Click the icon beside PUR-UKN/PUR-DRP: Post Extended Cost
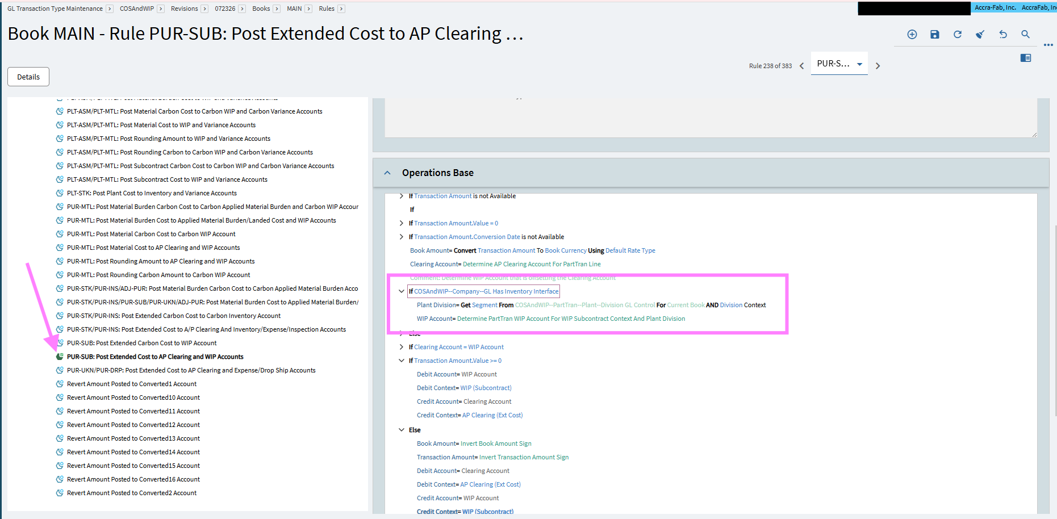1057x519 pixels. [60, 370]
